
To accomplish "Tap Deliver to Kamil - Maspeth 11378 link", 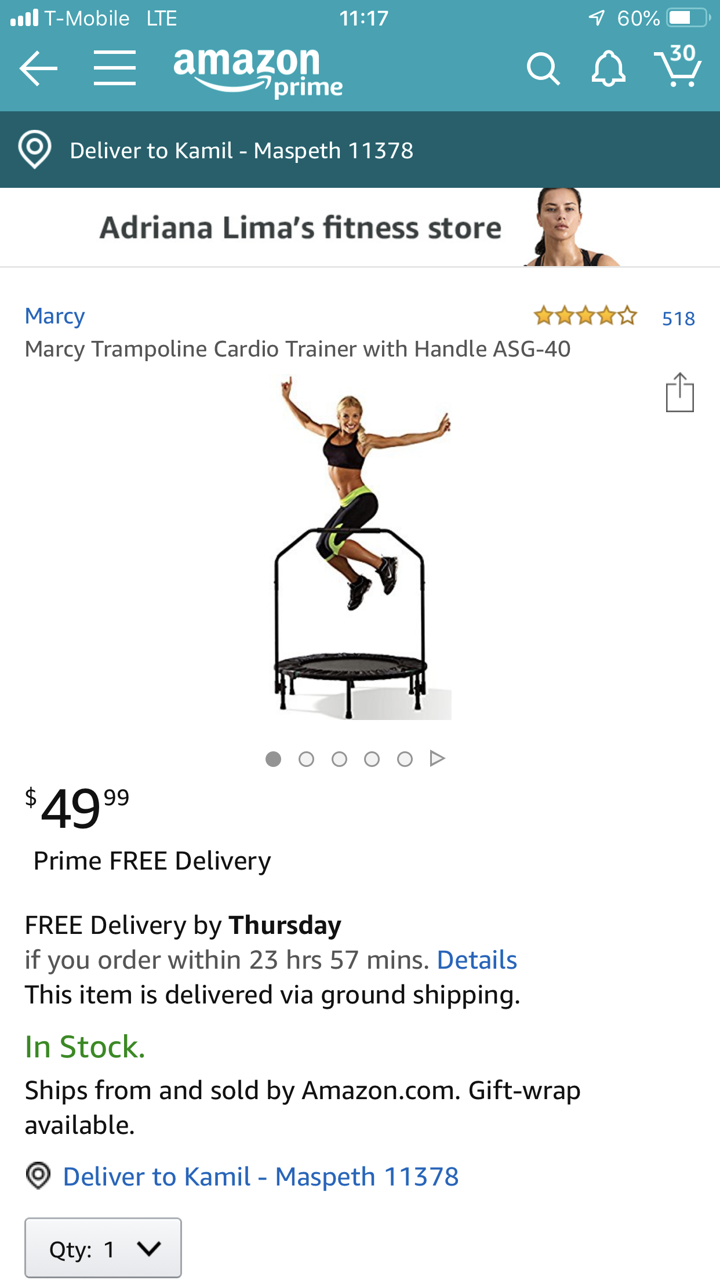I will 261,1177.
